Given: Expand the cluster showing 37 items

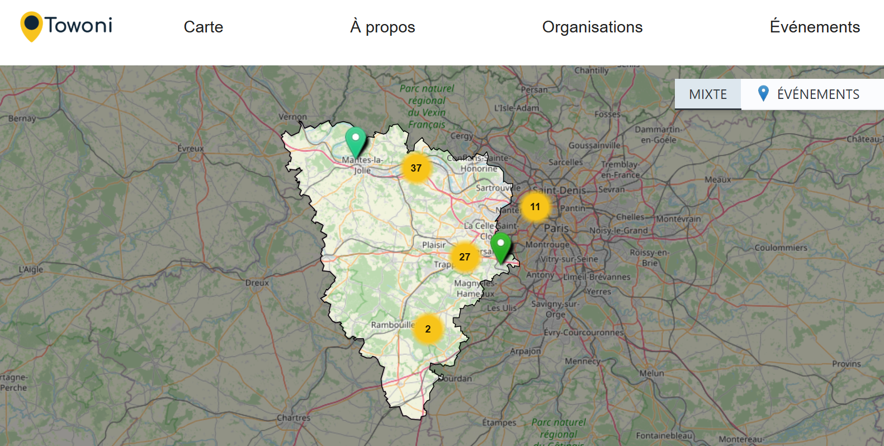Looking at the screenshot, I should tap(416, 168).
